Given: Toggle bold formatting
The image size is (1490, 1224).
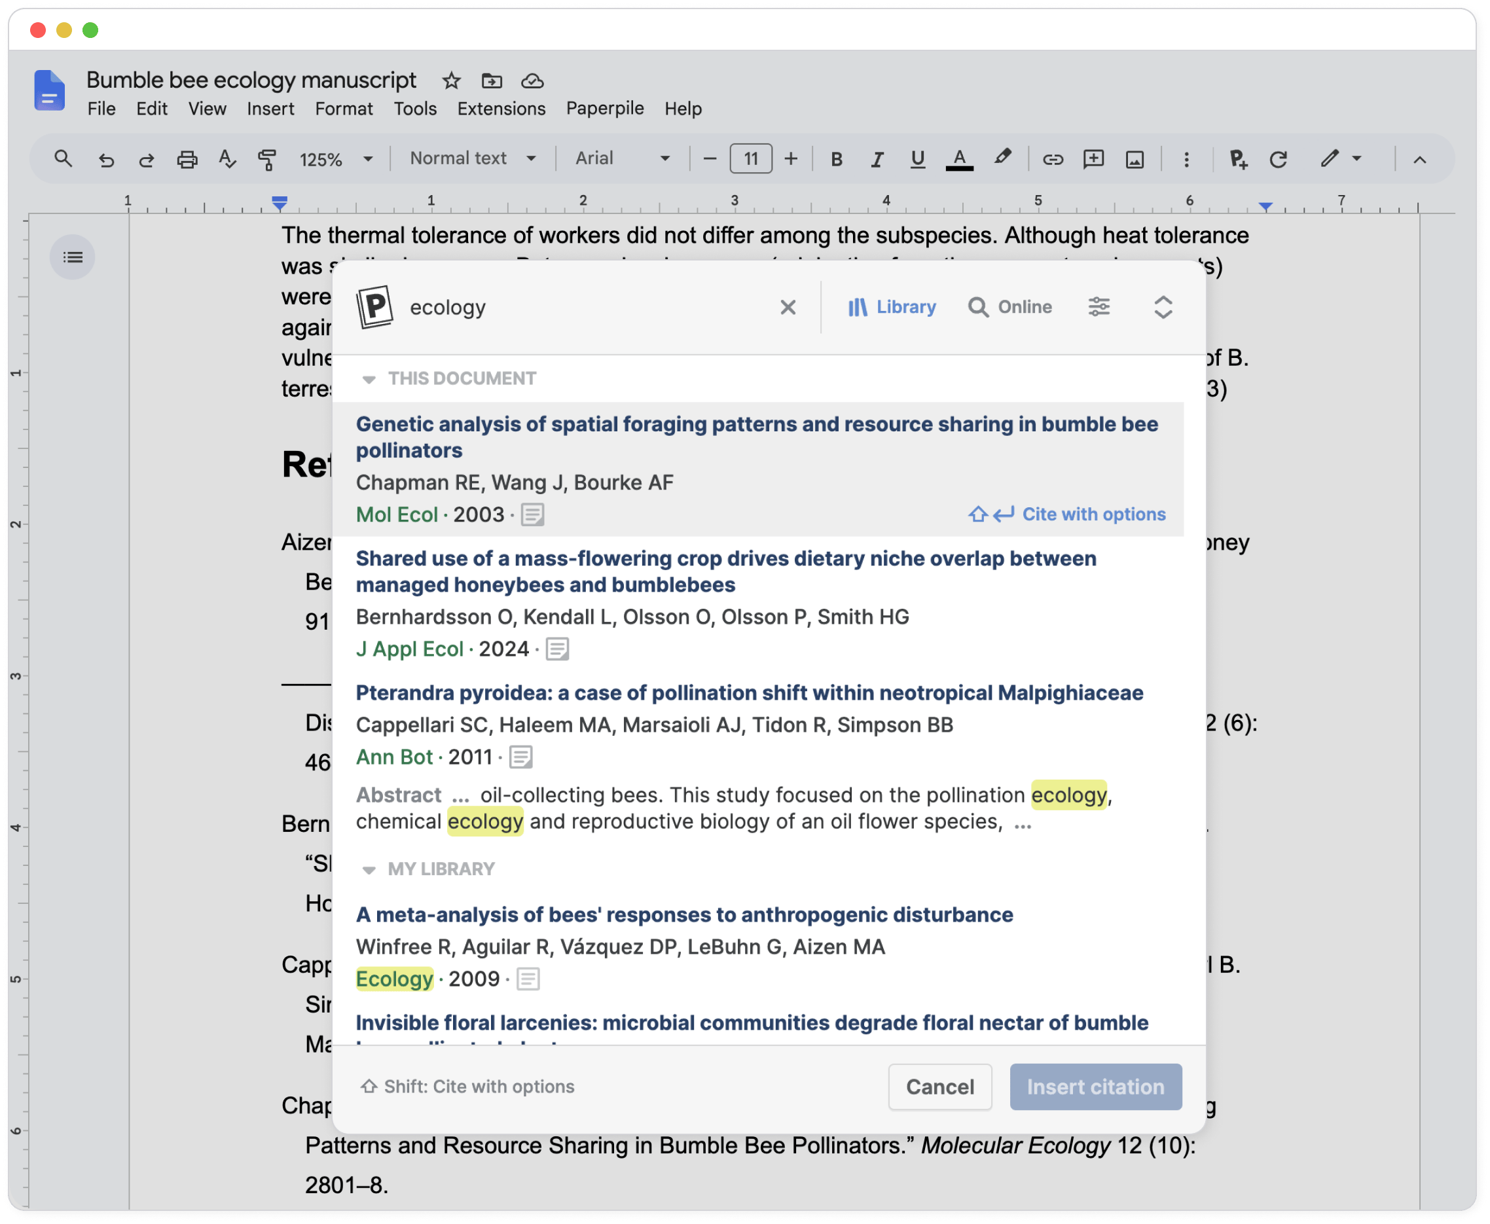Looking at the screenshot, I should 837,159.
